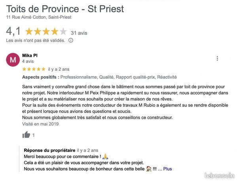Click the thumbs-up count number 1
The height and width of the screenshot is (182, 239).
(33, 135)
